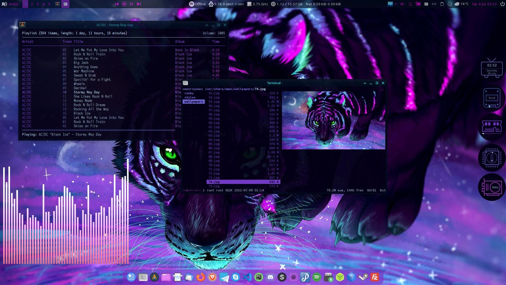
Task: Select workspace 1 in top panel
Action: pyautogui.click(x=26, y=4)
